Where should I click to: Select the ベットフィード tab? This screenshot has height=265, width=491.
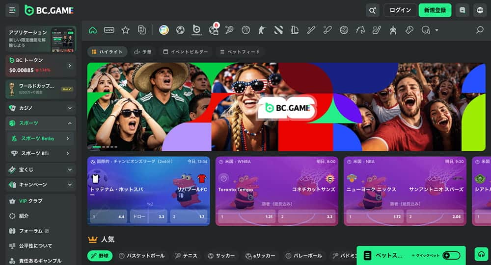pyautogui.click(x=240, y=52)
